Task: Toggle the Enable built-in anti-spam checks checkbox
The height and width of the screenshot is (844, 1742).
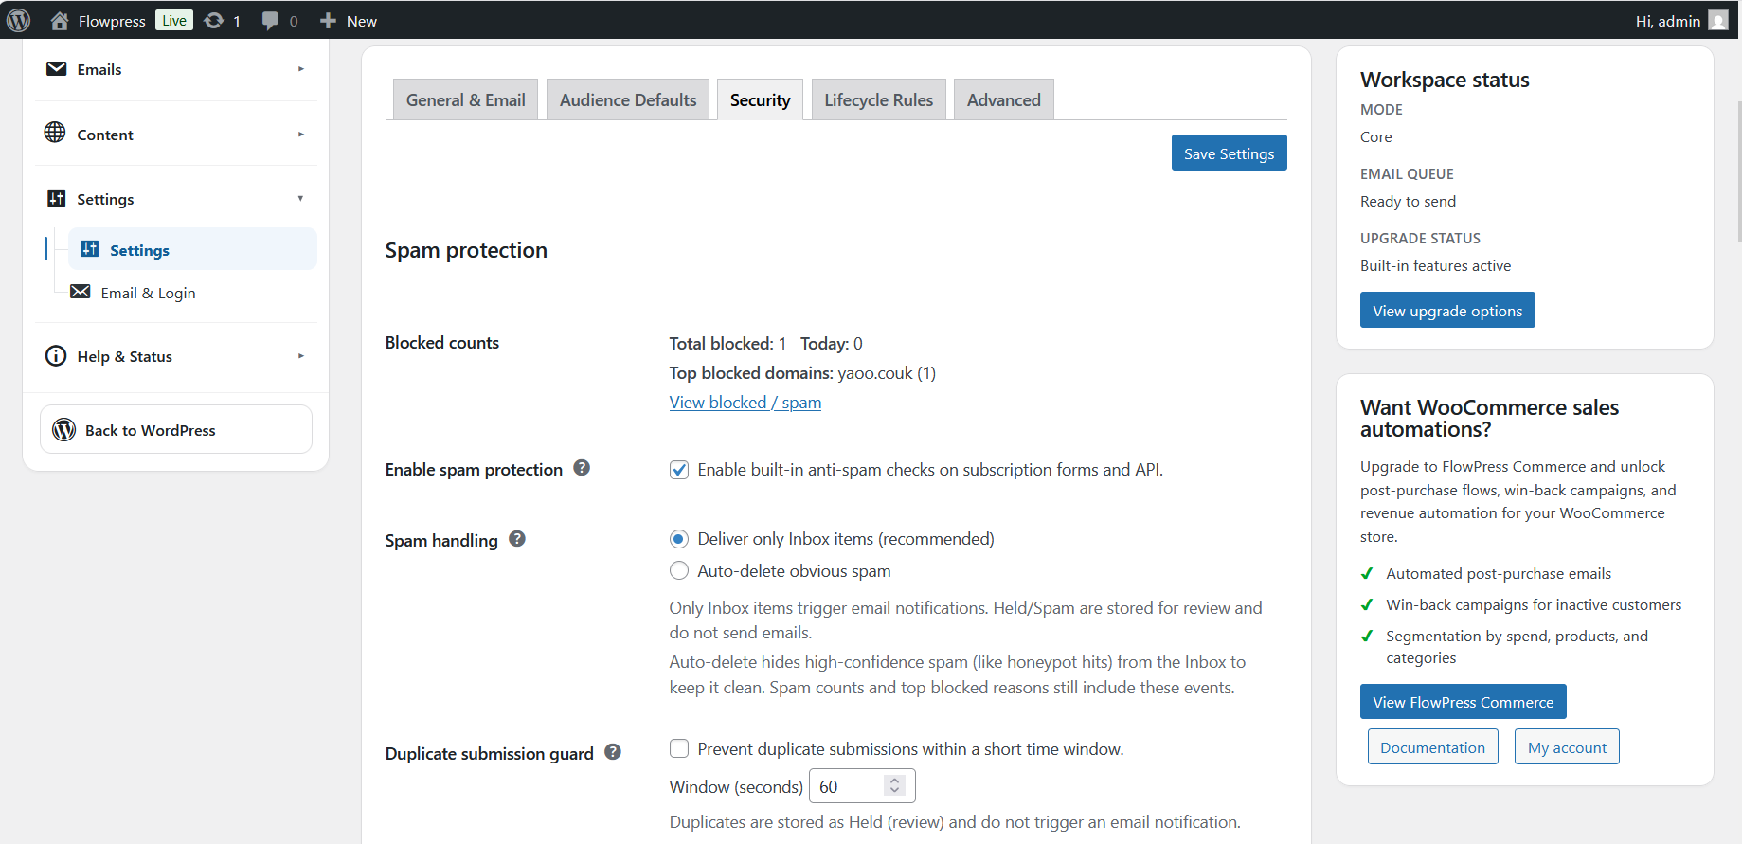Action: tap(679, 470)
